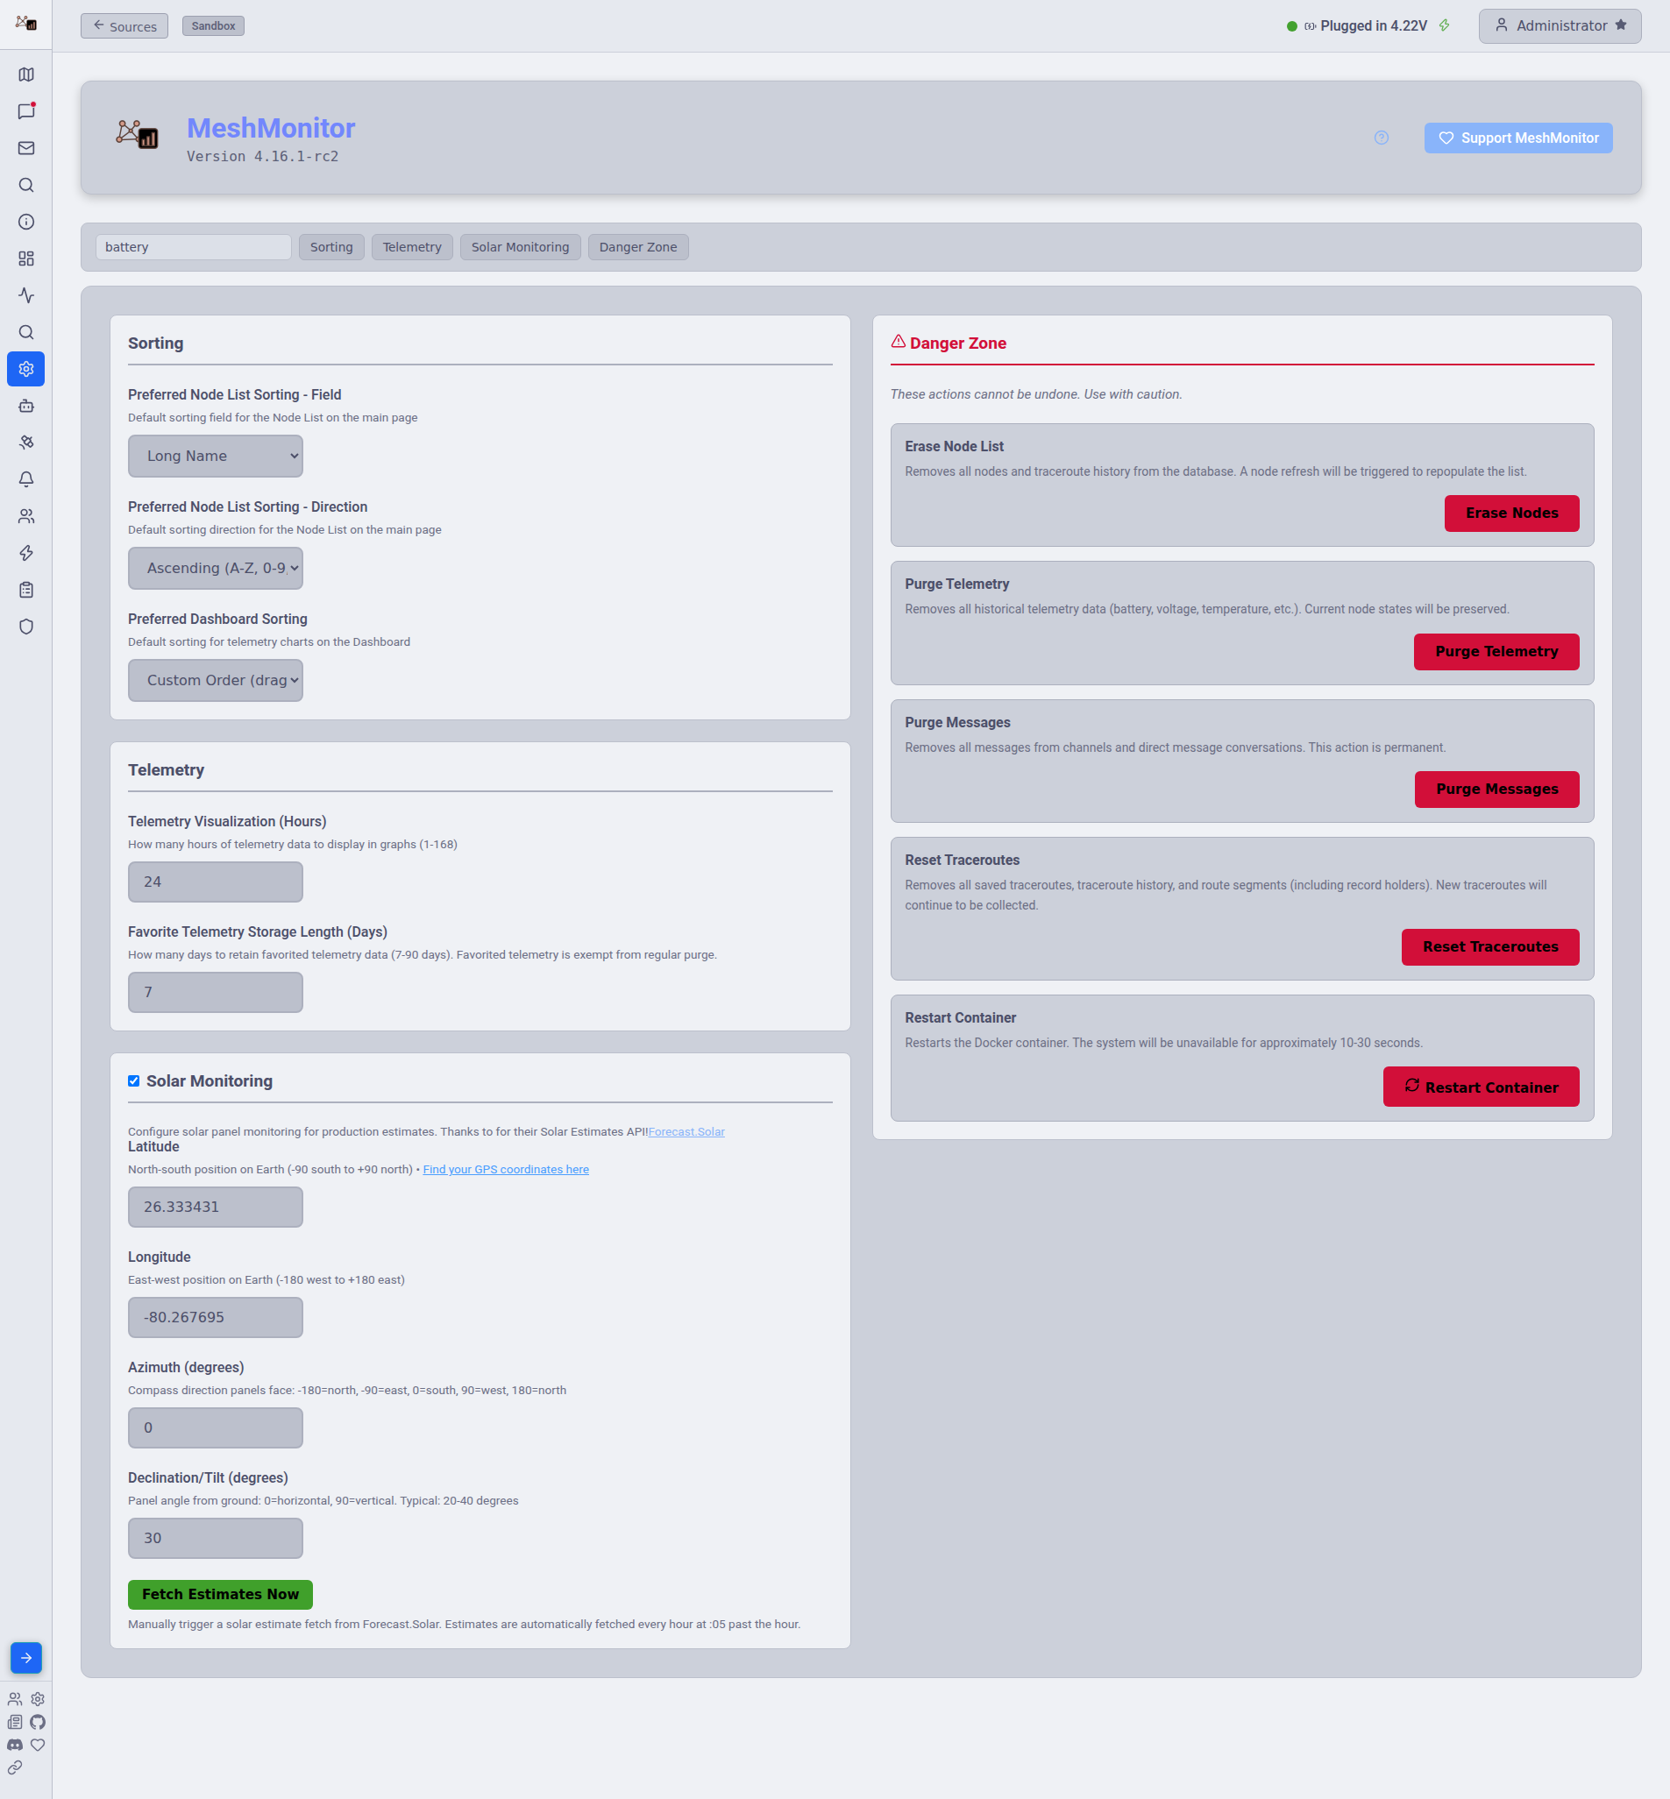Open the info circle icon in sidebar
Screen dimensions: 1670x1799
point(26,223)
